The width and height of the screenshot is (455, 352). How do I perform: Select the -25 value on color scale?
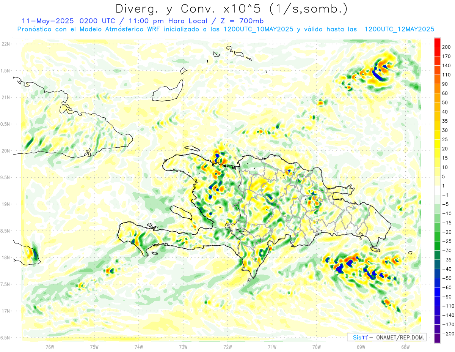(x=446, y=242)
